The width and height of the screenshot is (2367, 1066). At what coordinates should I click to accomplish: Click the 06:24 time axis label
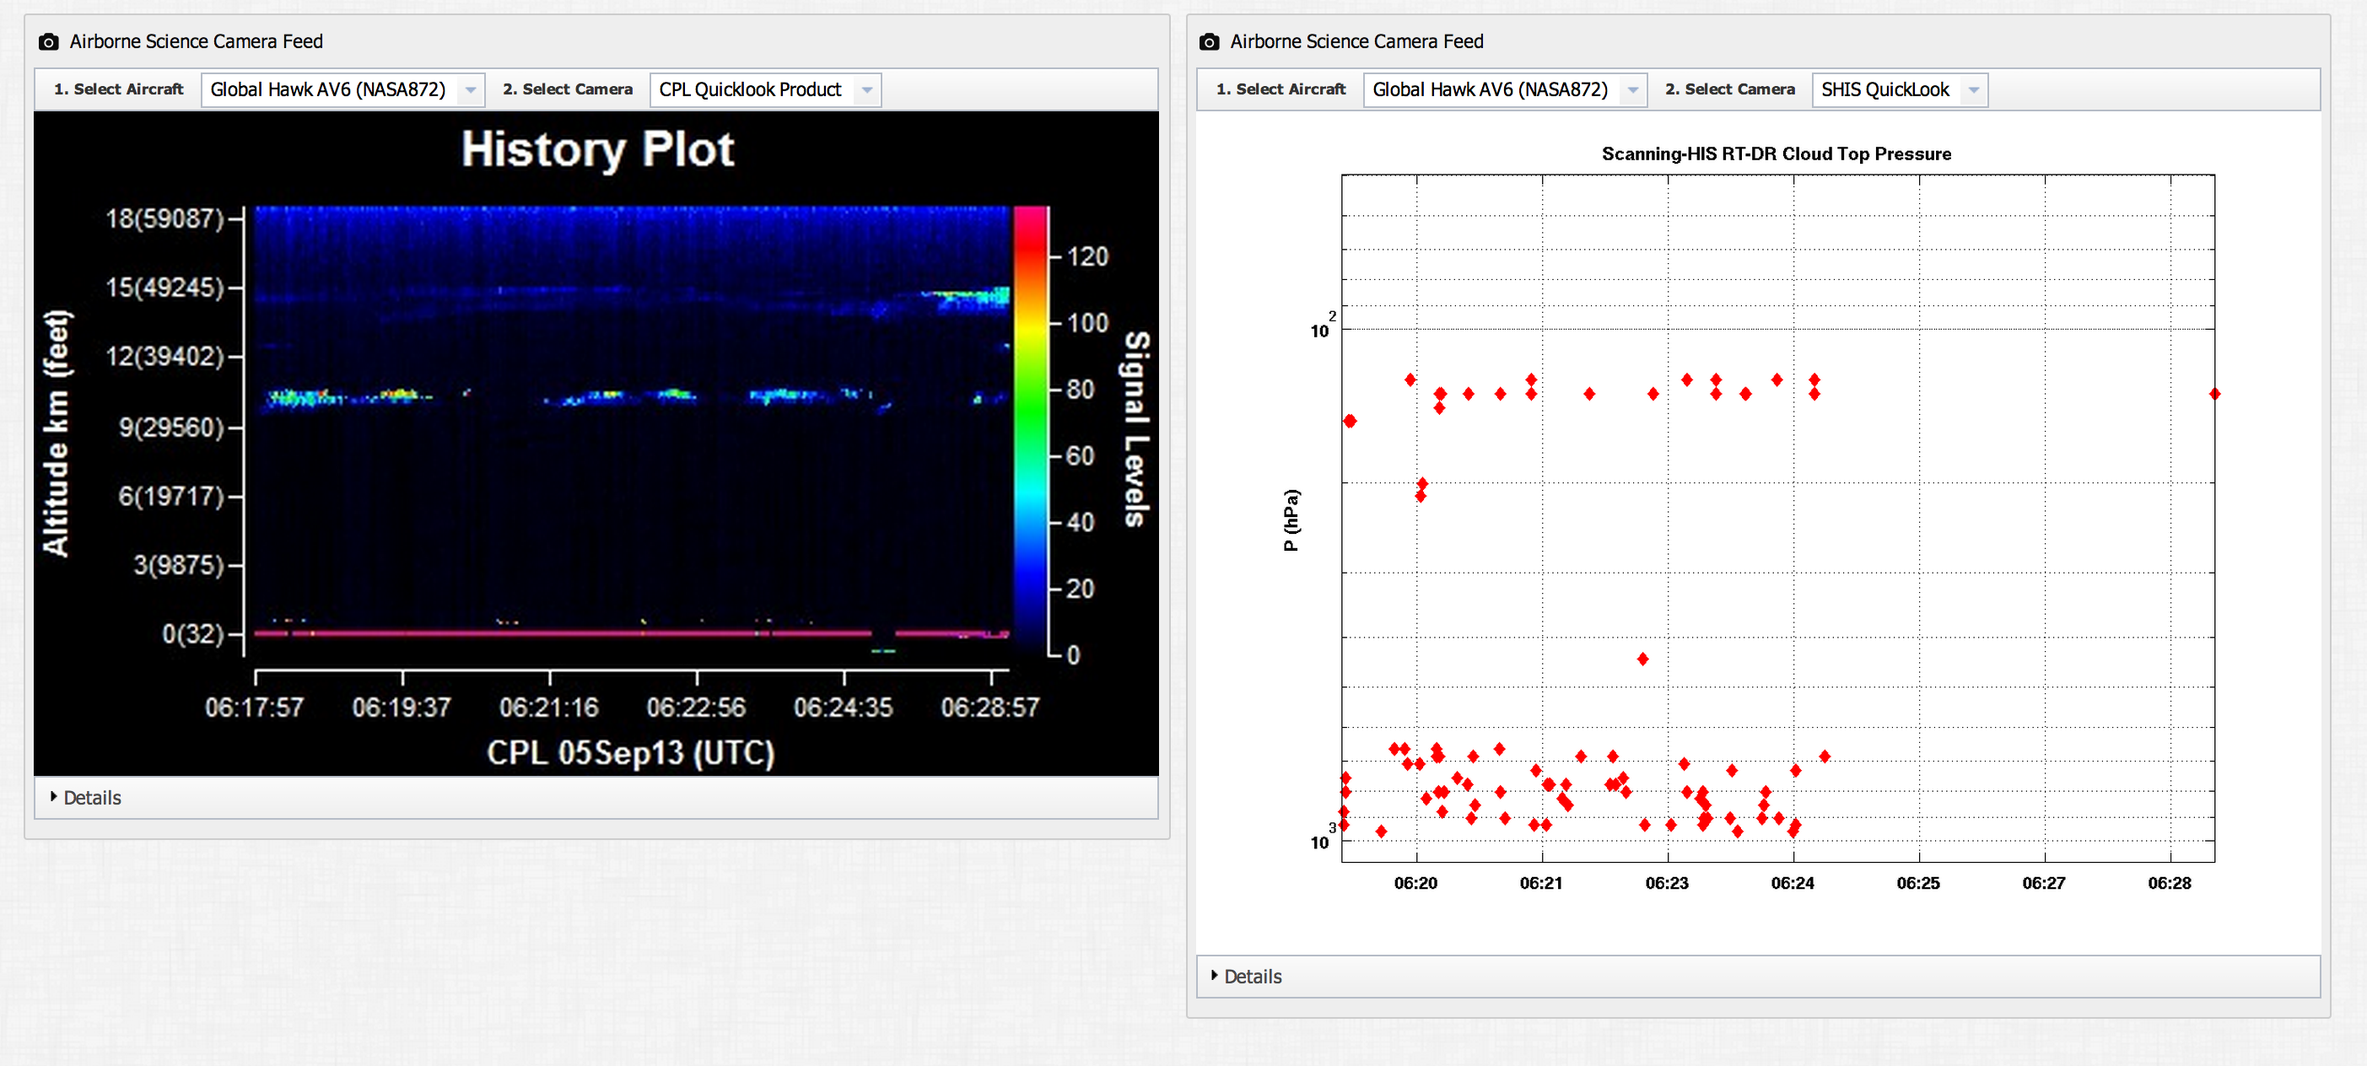click(1792, 883)
